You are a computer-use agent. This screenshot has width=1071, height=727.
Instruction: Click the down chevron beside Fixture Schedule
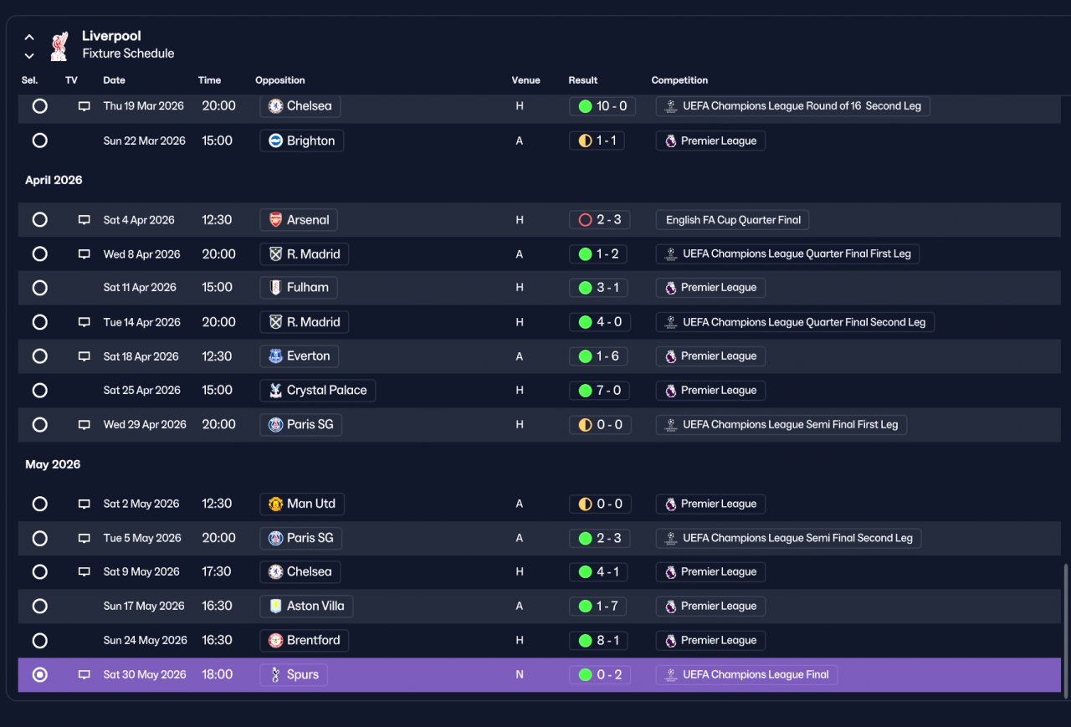29,56
